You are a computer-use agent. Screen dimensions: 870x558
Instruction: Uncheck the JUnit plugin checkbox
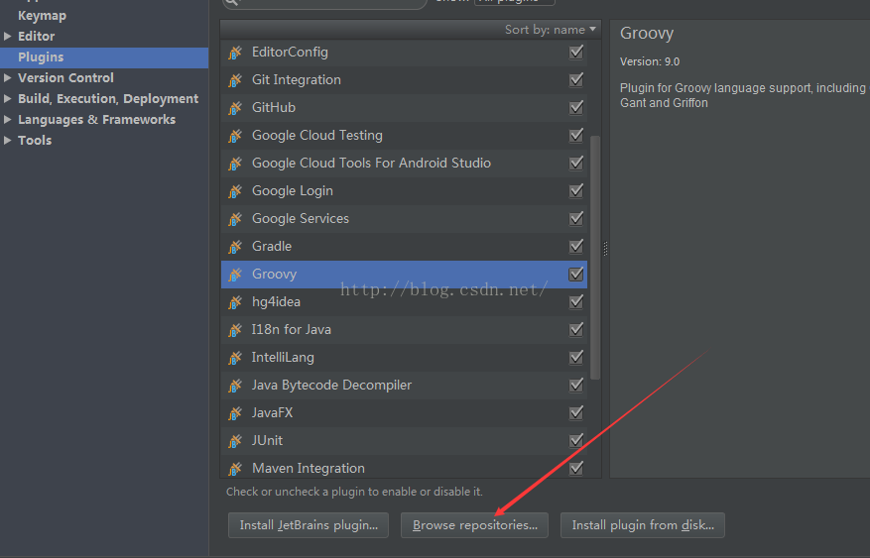coord(576,440)
